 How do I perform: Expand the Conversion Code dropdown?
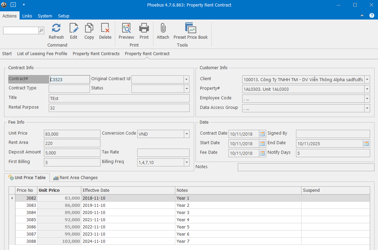(186, 134)
